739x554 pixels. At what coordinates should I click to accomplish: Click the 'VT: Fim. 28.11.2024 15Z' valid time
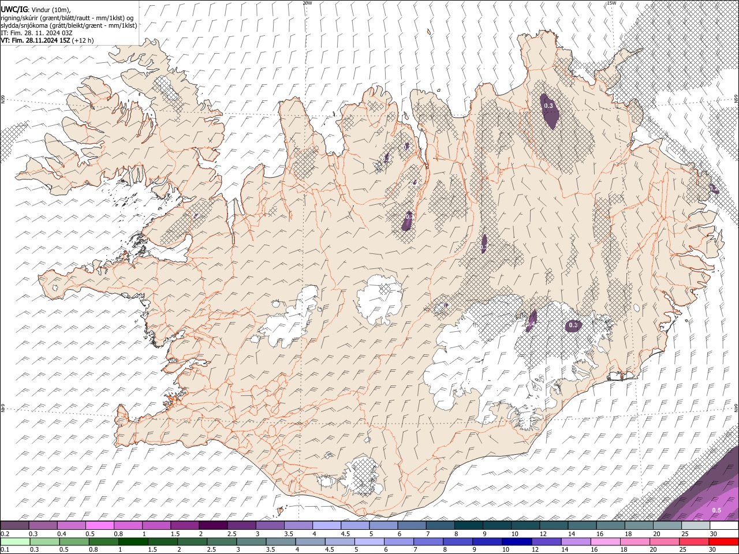36,40
